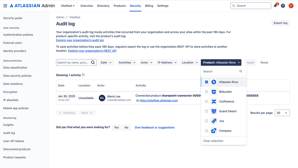Image resolution: width=298 pixels, height=168 pixels.
Task: Collapse the Product: Atlassian Rovo dropdown
Action: tap(221, 63)
